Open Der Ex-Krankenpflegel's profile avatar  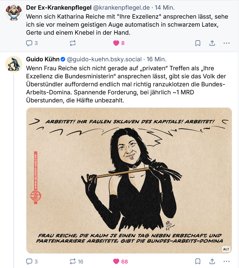tap(14, 13)
